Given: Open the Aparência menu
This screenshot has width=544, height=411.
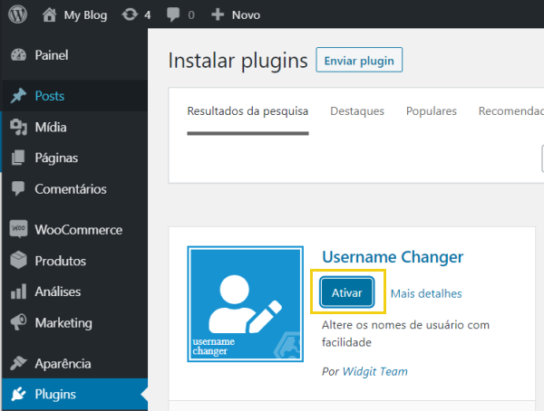Looking at the screenshot, I should 63,364.
